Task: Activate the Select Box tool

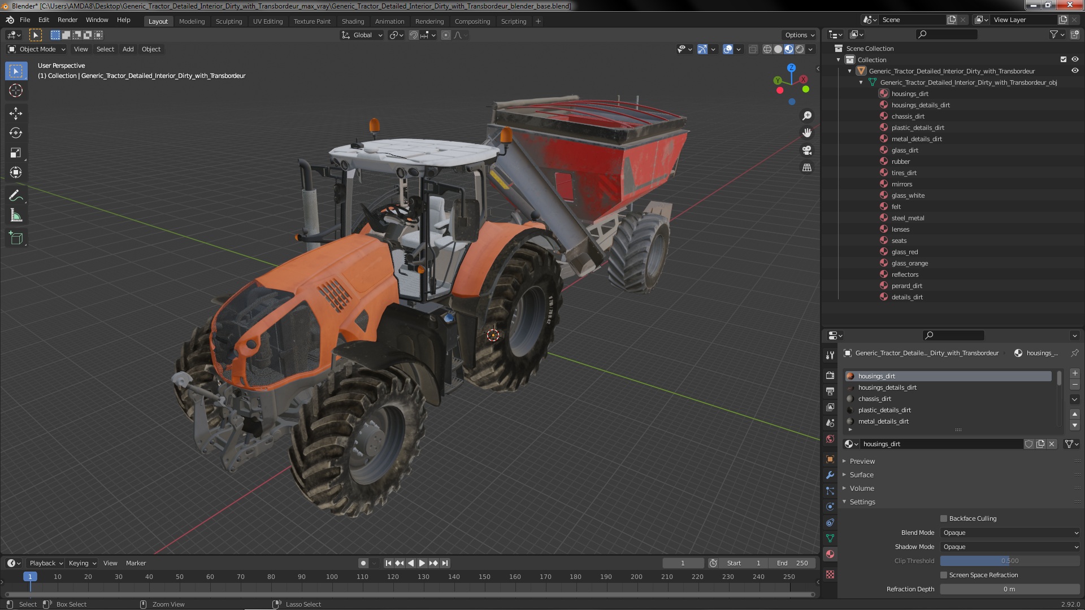Action: coord(16,71)
